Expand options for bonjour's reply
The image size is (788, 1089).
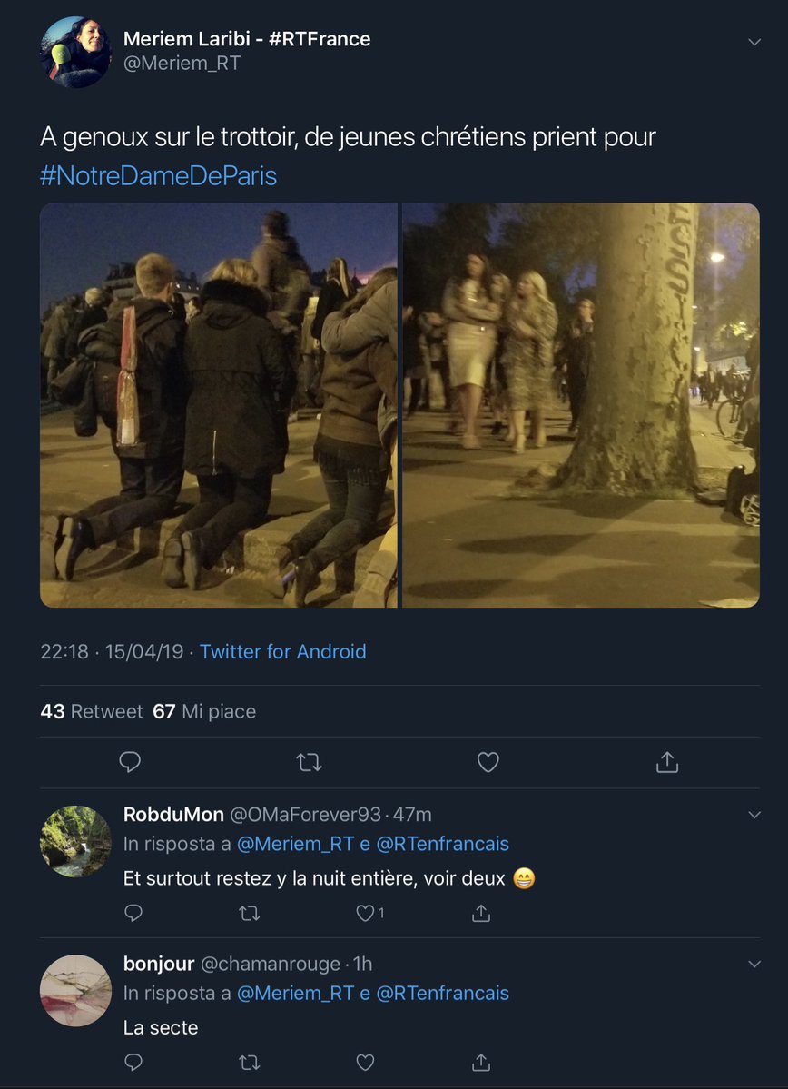tap(754, 964)
